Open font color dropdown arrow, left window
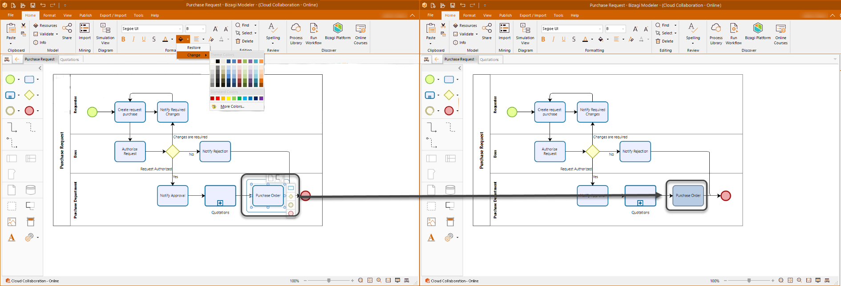The width and height of the screenshot is (841, 286). tap(172, 40)
